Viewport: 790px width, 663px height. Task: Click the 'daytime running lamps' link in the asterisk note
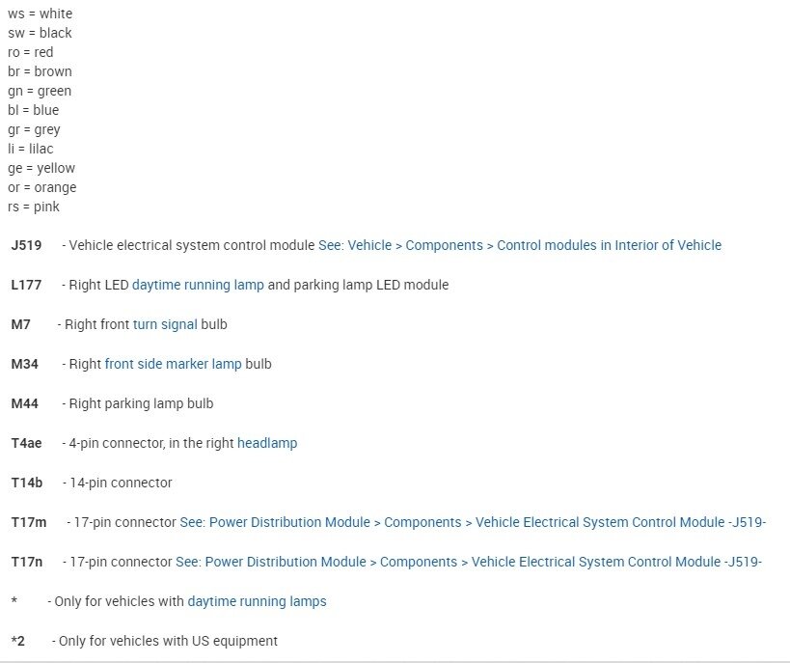[x=257, y=601]
